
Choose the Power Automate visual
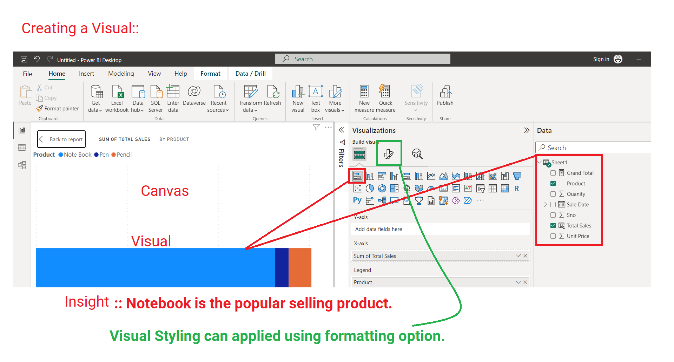pyautogui.click(x=468, y=200)
